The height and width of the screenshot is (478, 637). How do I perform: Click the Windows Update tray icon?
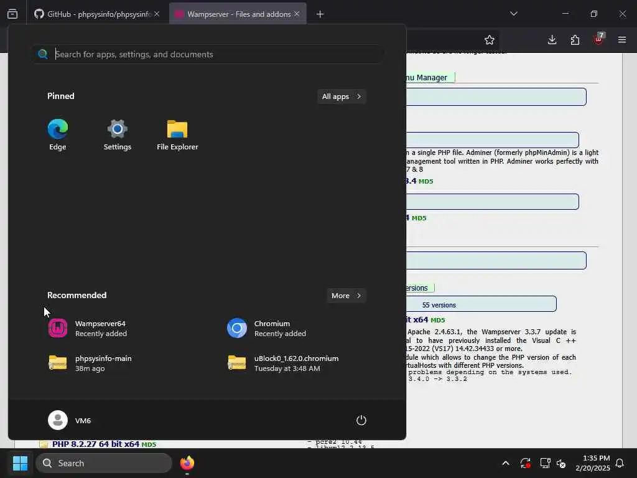(525, 463)
